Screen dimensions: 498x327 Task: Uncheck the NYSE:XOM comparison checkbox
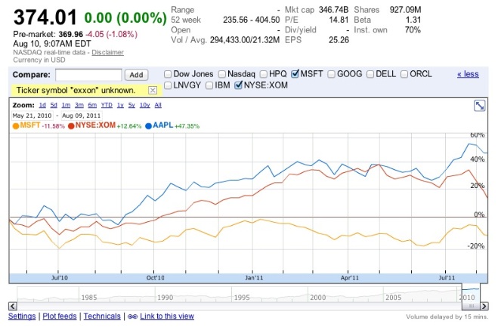tap(240, 85)
